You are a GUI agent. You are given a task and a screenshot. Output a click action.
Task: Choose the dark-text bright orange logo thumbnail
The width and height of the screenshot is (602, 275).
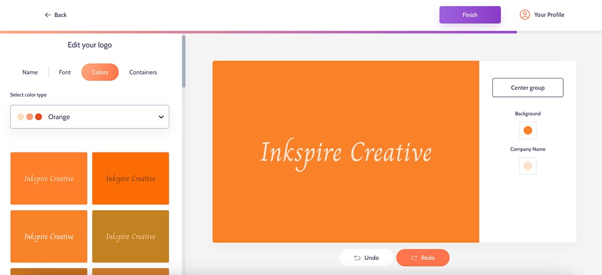point(130,178)
